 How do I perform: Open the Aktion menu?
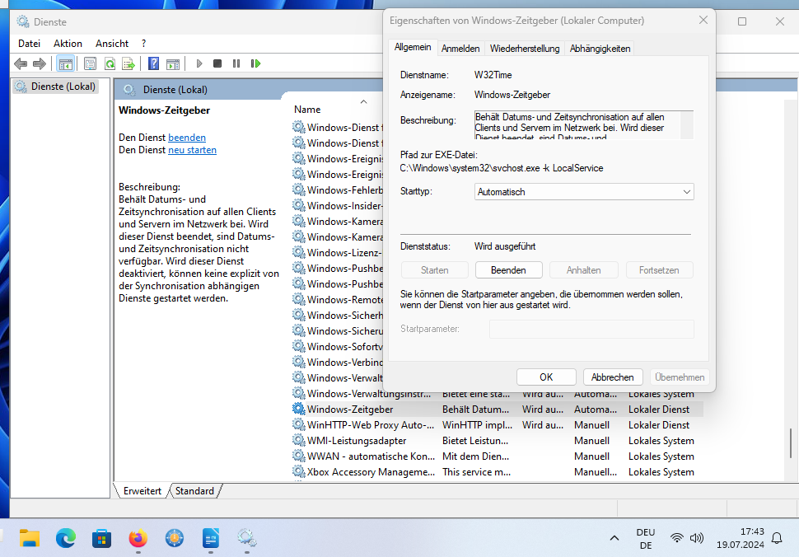point(68,44)
